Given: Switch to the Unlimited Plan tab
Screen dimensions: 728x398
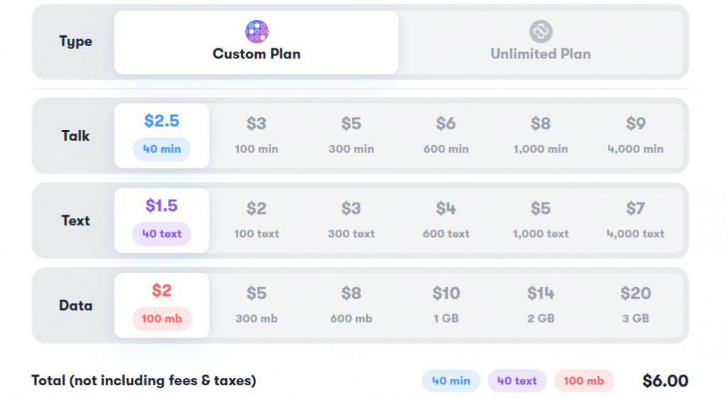Looking at the screenshot, I should pos(541,42).
